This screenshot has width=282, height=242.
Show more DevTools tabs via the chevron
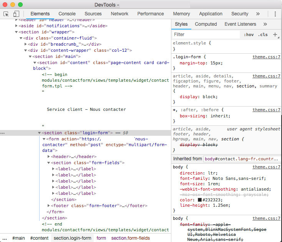[258, 14]
